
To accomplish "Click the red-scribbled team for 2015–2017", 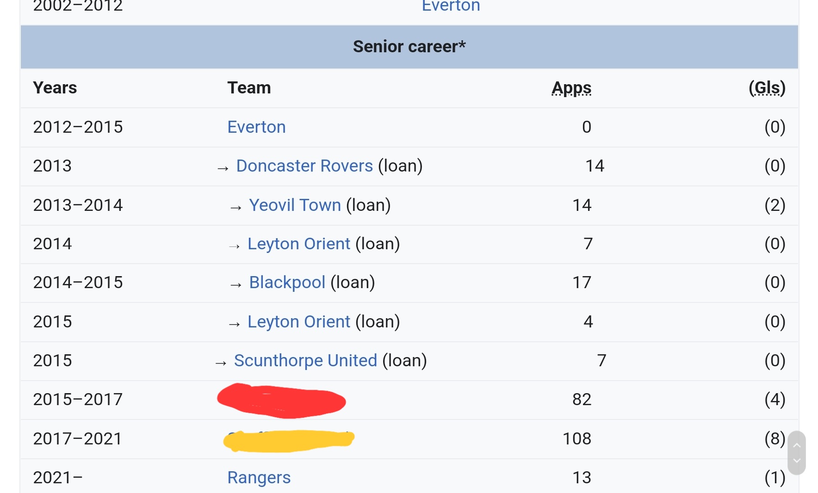I will tap(281, 400).
